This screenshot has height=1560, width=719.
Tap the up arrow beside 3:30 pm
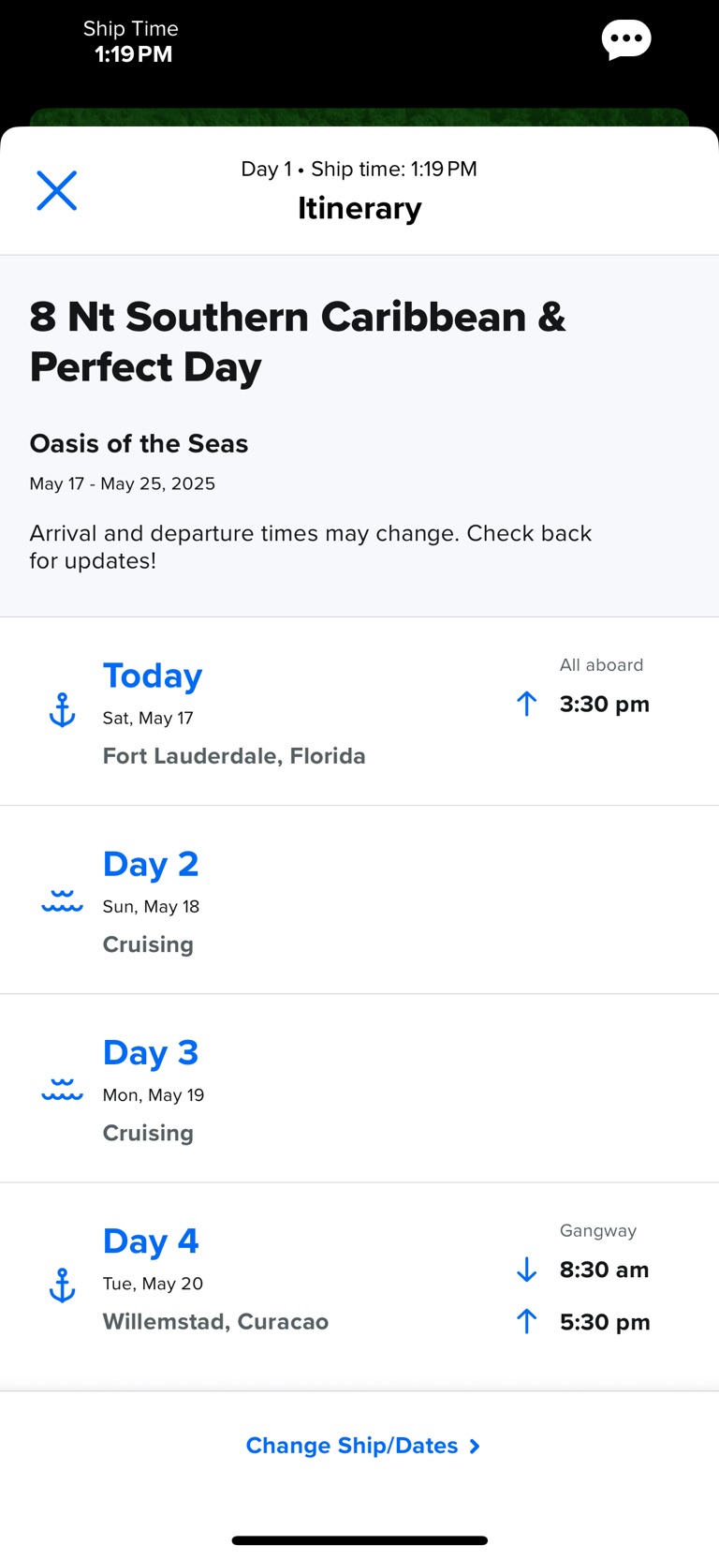[x=526, y=704]
